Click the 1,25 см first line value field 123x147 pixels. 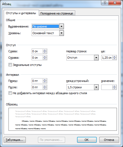(107, 58)
